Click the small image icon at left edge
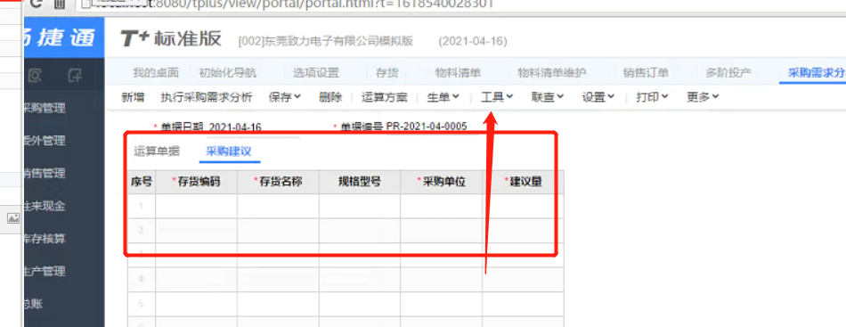Screen dimensions: 846x327 point(13,218)
